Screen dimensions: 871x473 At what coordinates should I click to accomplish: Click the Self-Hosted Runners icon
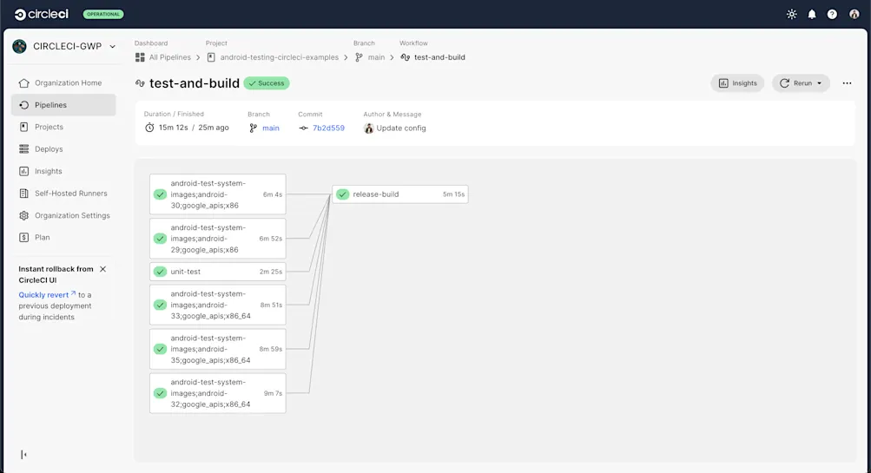(x=24, y=194)
